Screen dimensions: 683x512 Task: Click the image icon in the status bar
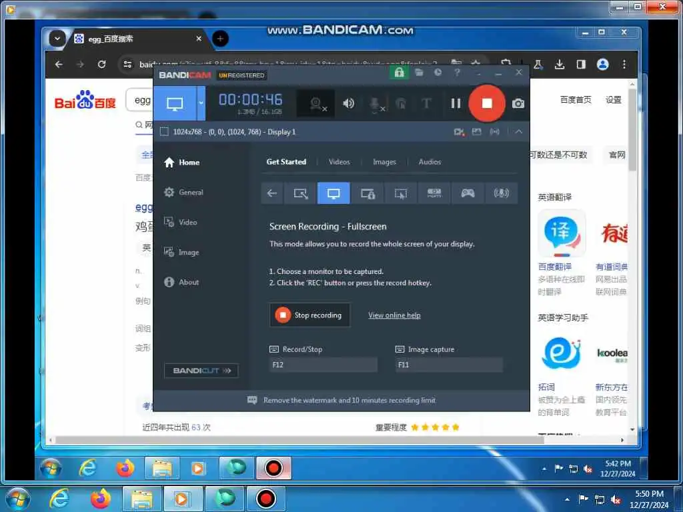point(476,131)
